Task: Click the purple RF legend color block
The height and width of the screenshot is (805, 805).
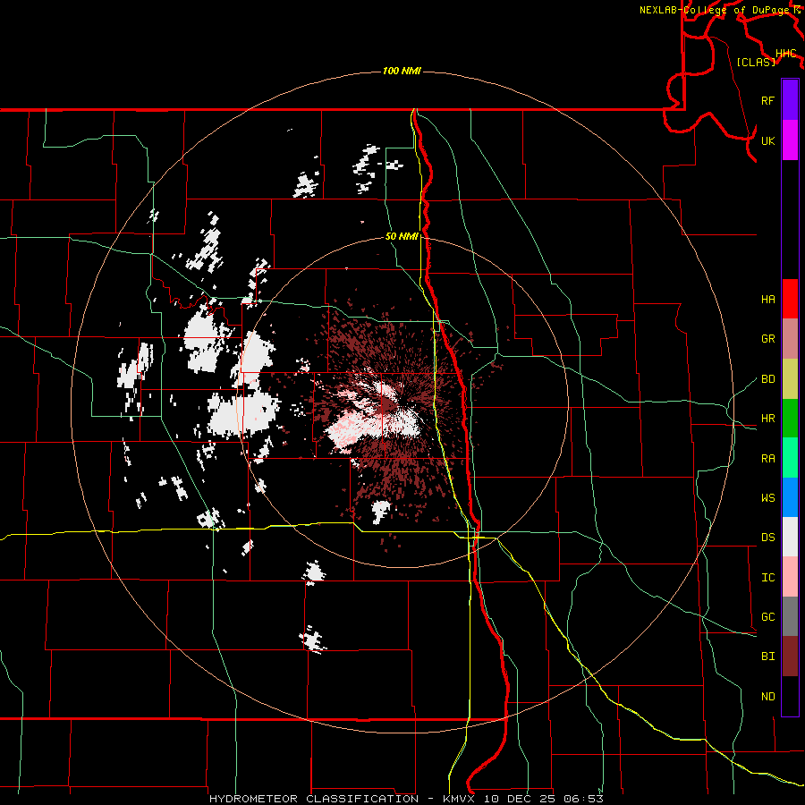Action: tap(790, 100)
